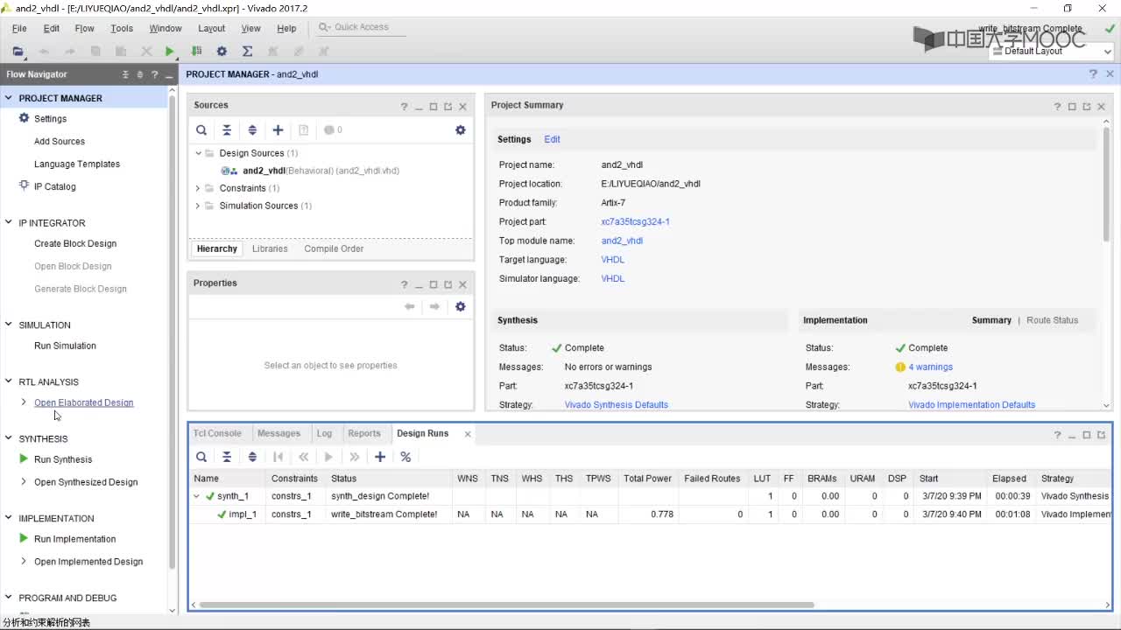
Task: Expand Constraints tree node
Action: (198, 188)
